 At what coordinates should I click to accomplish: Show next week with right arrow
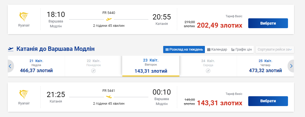tap(291, 66)
